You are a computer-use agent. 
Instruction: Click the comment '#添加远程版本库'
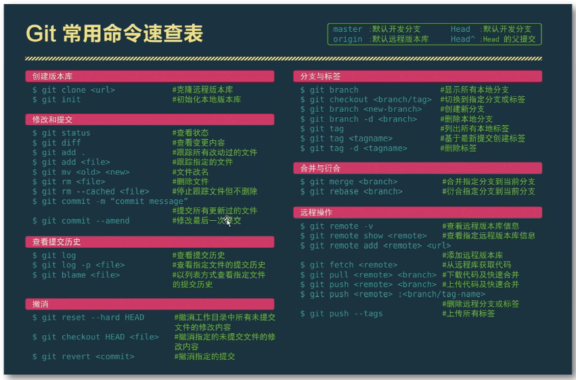coord(472,255)
